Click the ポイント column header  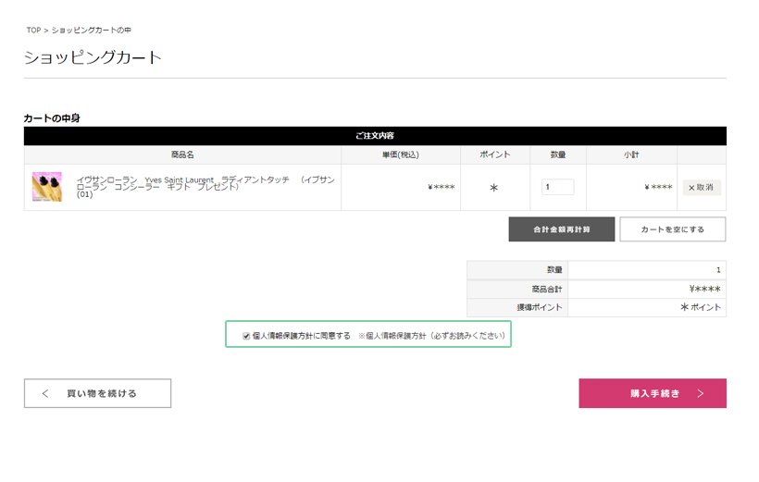click(x=493, y=154)
